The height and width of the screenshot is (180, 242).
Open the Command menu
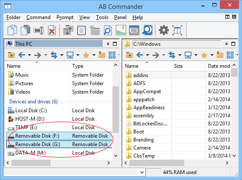point(38,17)
